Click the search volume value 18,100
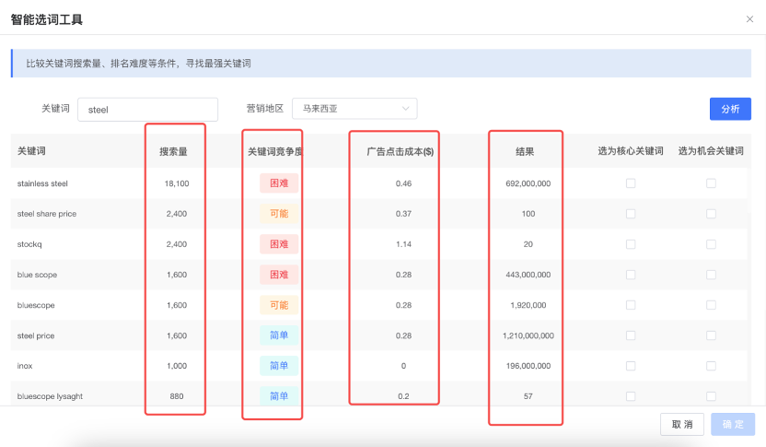 point(177,183)
